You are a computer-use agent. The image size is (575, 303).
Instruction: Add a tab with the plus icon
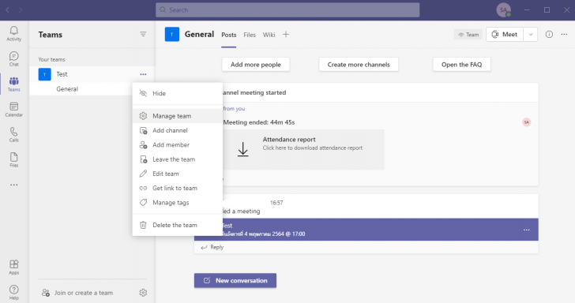(286, 35)
